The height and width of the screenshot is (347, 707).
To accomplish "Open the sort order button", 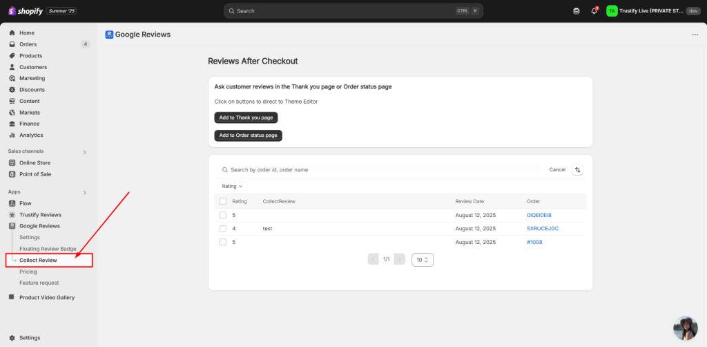I will click(x=578, y=169).
